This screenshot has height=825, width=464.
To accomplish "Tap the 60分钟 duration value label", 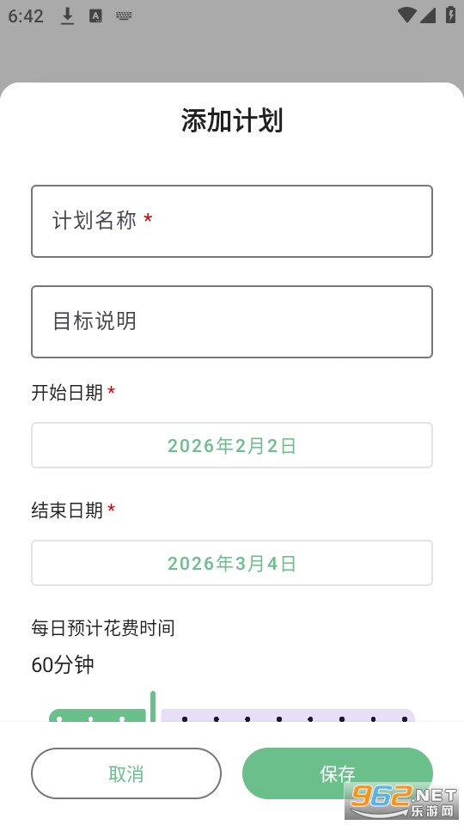I will 63,665.
